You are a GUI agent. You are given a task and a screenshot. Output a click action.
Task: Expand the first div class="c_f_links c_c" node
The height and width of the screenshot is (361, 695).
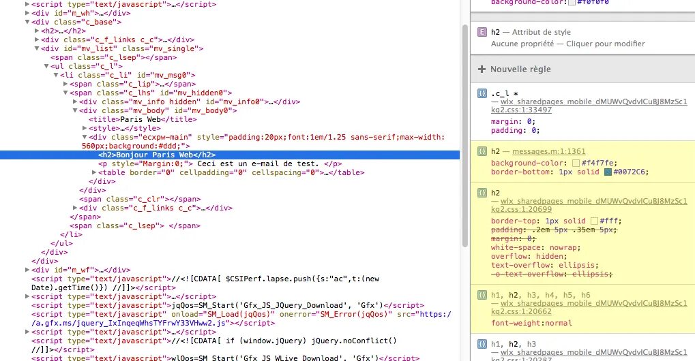(37, 40)
